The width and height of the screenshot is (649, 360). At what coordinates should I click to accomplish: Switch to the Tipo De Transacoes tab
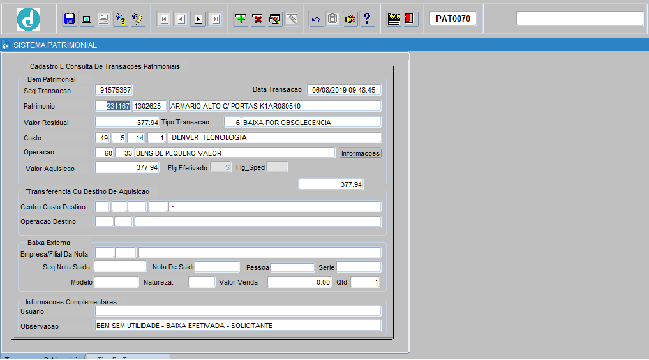point(128,357)
